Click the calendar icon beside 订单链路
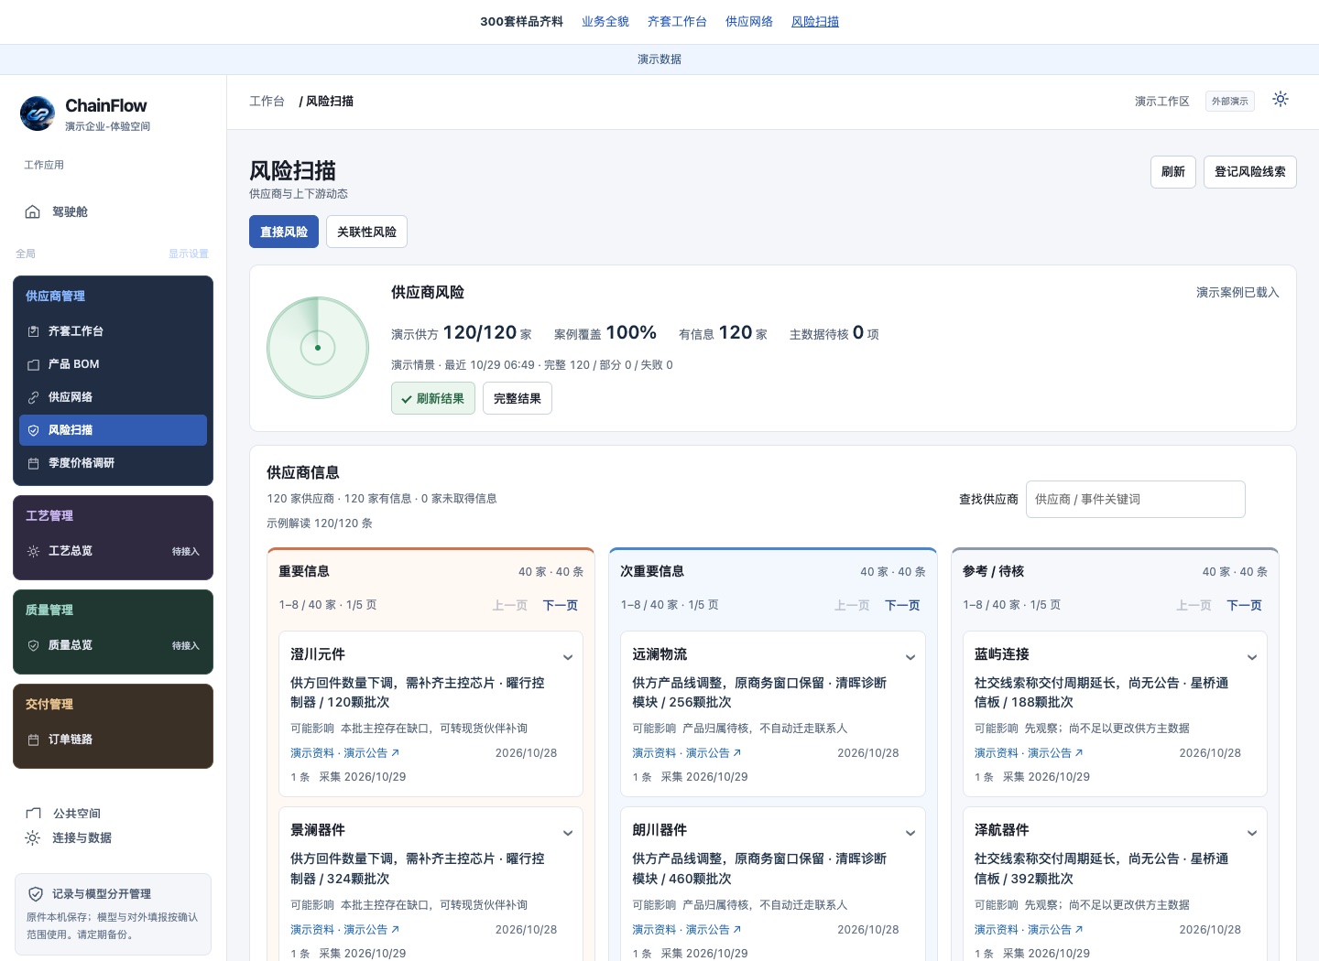 tap(34, 740)
